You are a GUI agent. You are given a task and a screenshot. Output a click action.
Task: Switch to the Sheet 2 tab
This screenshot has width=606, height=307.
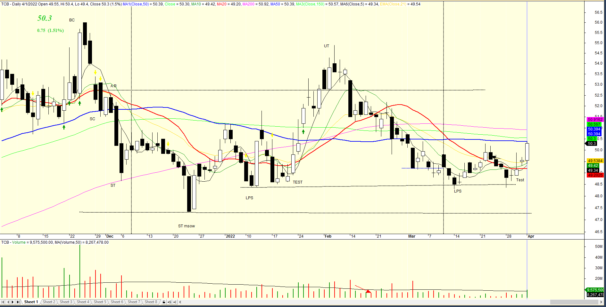point(49,302)
